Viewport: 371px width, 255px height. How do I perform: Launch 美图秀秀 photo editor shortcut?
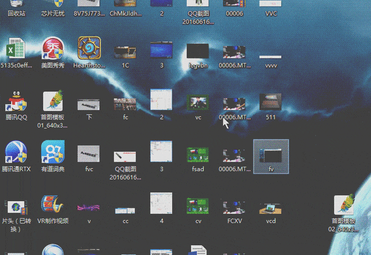click(53, 53)
